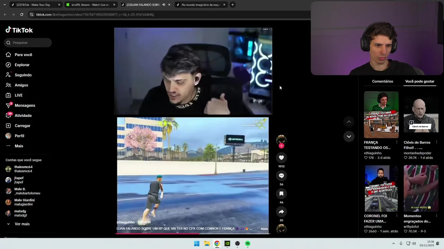Seek on the red video progress bar
The image size is (444, 249).
[x=193, y=233]
